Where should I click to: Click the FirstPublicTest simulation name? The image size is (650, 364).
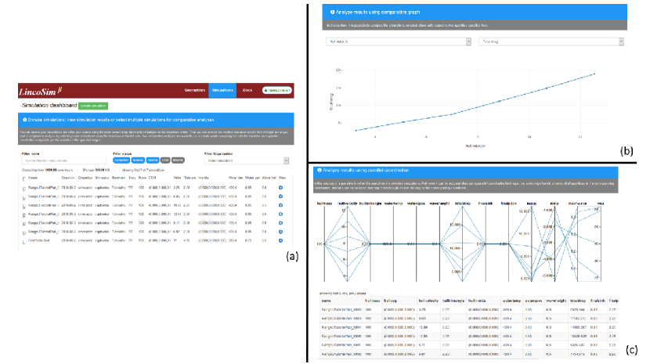(38, 240)
